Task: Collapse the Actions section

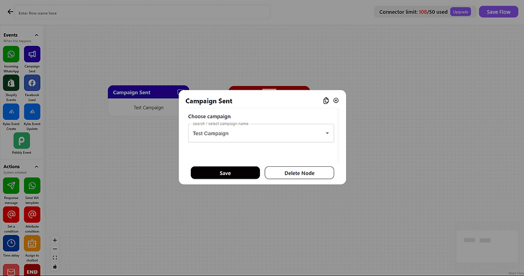Action: (36, 166)
